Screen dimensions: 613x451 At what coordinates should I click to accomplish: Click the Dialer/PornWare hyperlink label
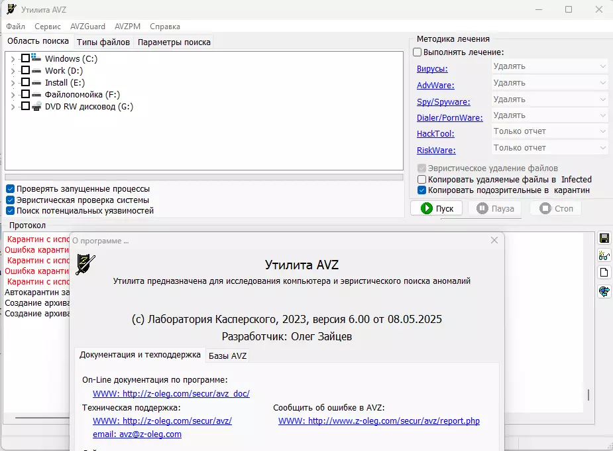(449, 118)
